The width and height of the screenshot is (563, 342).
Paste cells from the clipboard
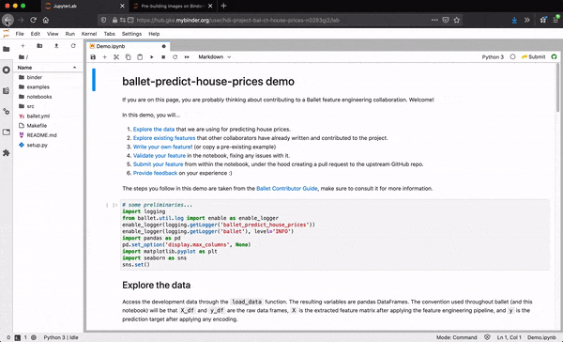click(140, 56)
